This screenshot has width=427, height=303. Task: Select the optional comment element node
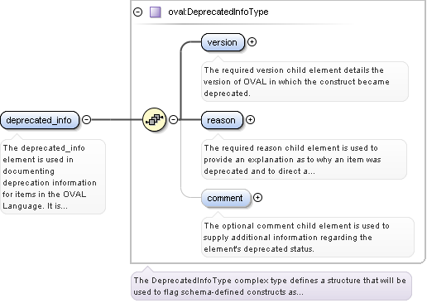226,198
